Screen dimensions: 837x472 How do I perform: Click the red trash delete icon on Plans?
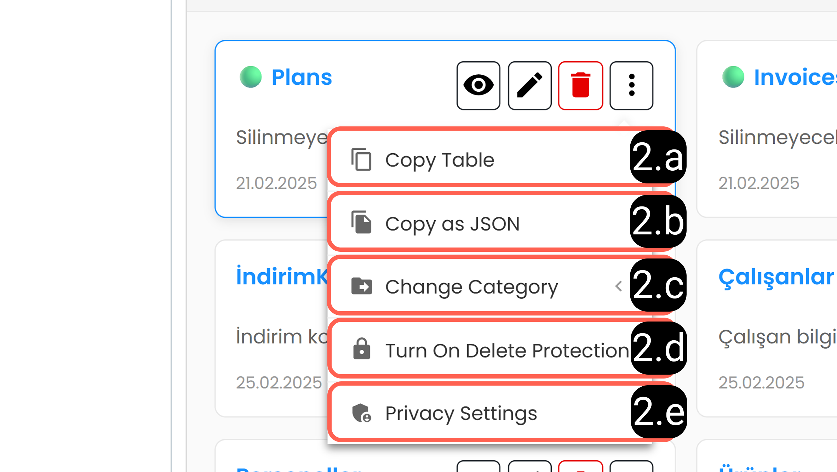pyautogui.click(x=580, y=85)
